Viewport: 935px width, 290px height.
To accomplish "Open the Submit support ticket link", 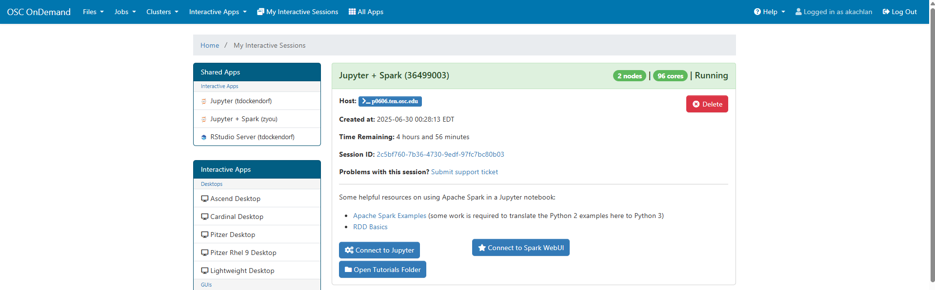I will click(464, 172).
